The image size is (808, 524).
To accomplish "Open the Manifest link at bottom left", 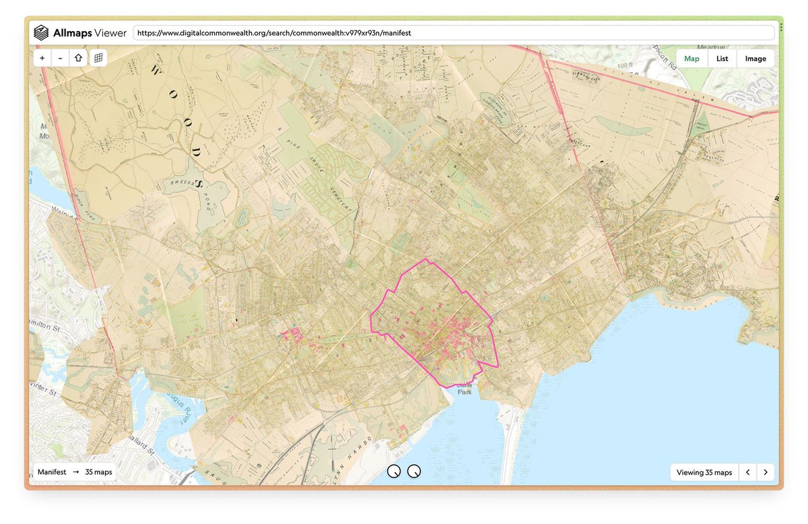I will (x=52, y=471).
